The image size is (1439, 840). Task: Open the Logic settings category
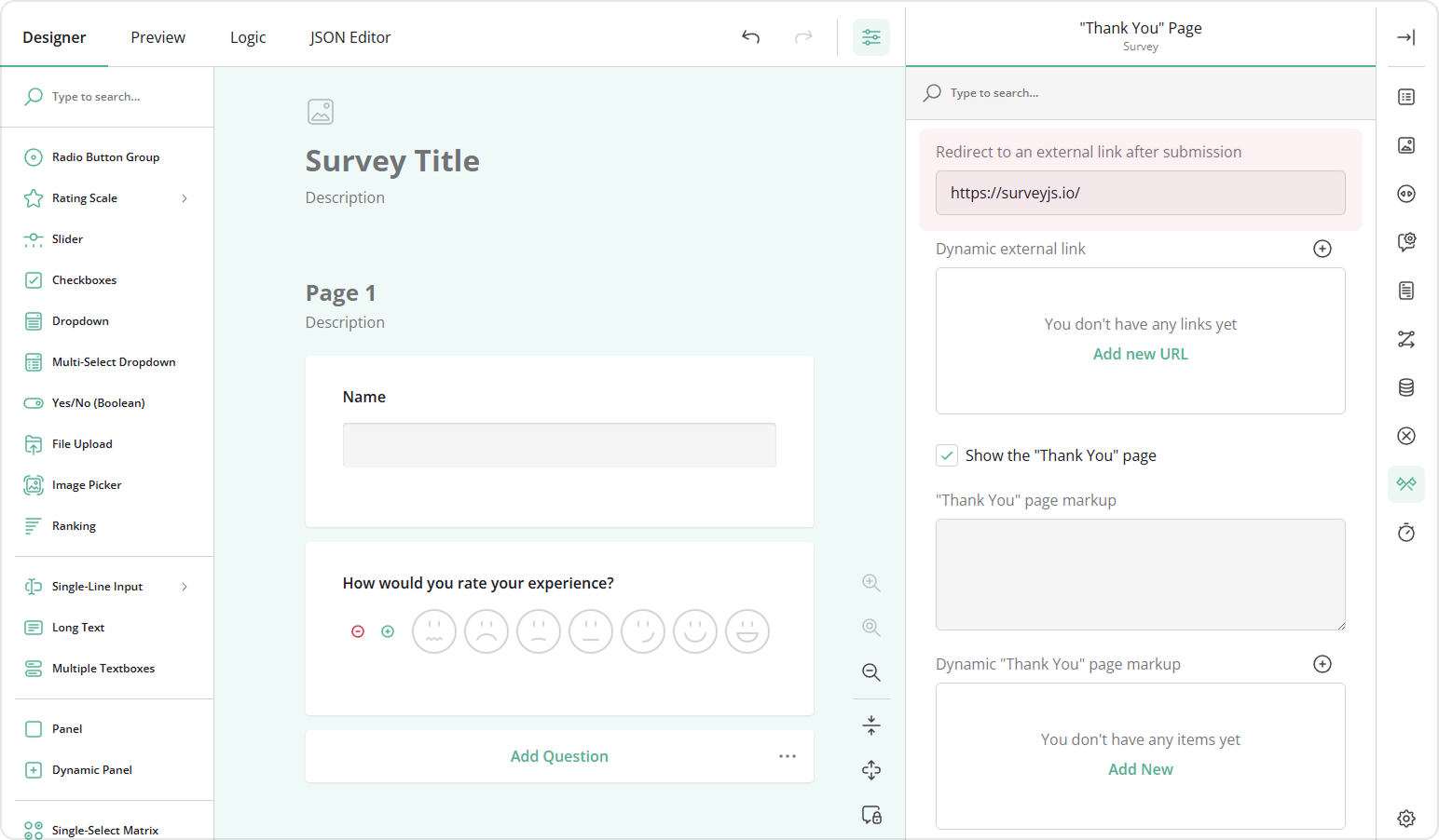point(1406,339)
